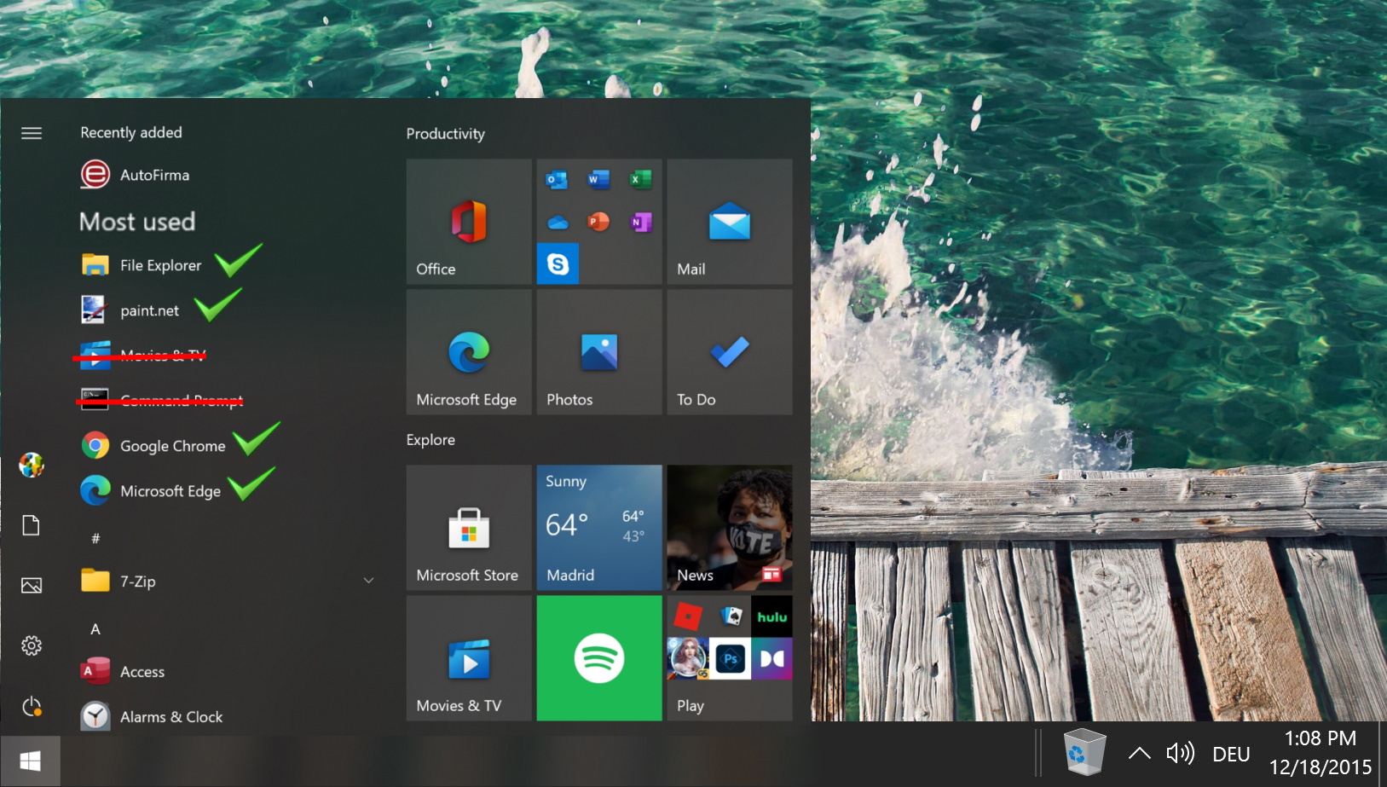Launch Spotify from the green tile

tap(599, 658)
